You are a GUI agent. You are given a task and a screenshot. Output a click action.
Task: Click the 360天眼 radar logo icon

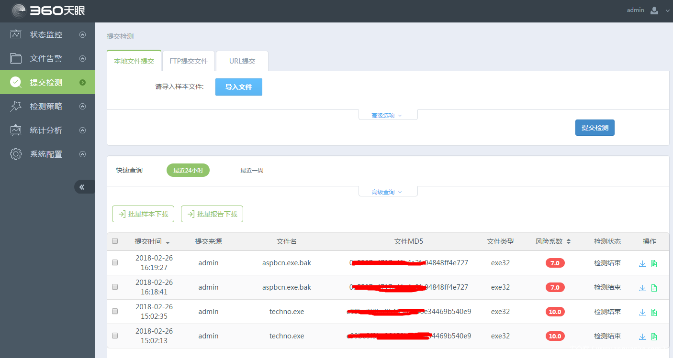click(x=19, y=11)
